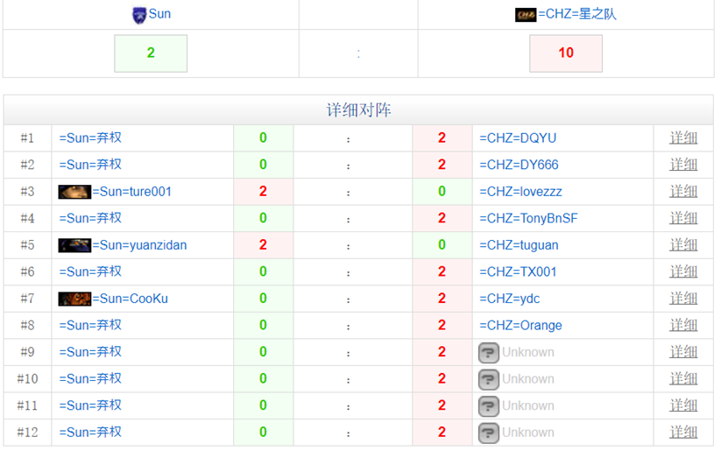Open the Sun team page link
Image resolution: width=728 pixels, height=458 pixels.
[x=159, y=14]
